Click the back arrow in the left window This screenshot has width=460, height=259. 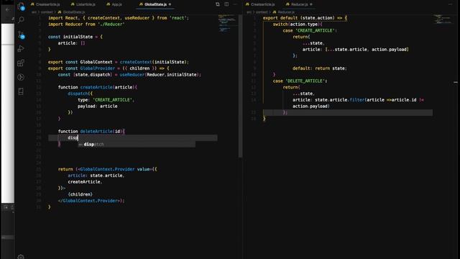[x=8, y=9]
